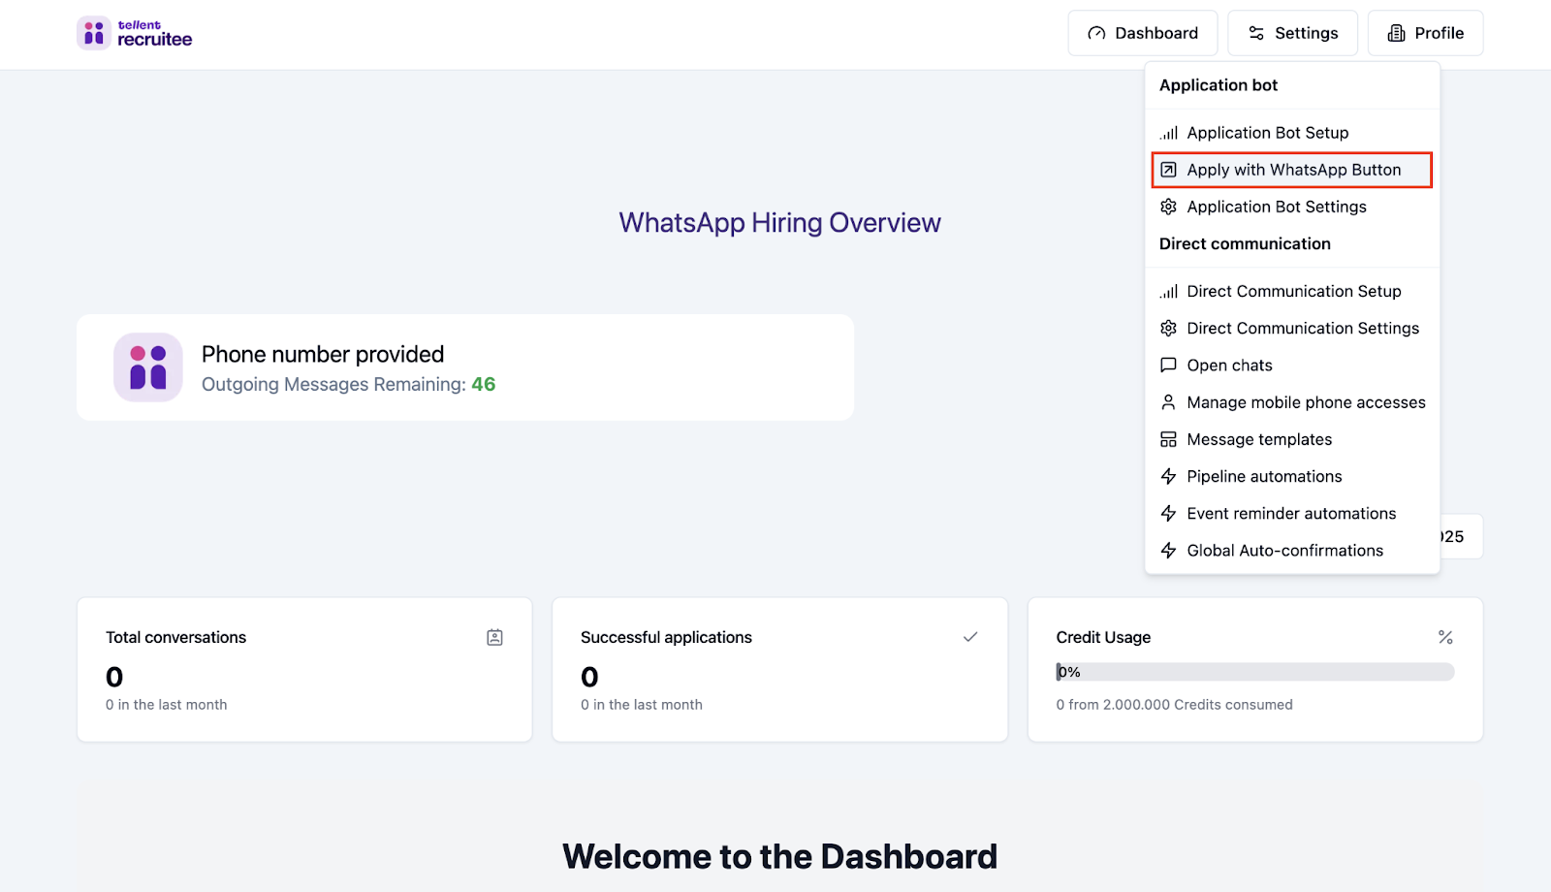The width and height of the screenshot is (1551, 892).
Task: Choose Global Auto-confirmations from the menu
Action: (x=1284, y=550)
